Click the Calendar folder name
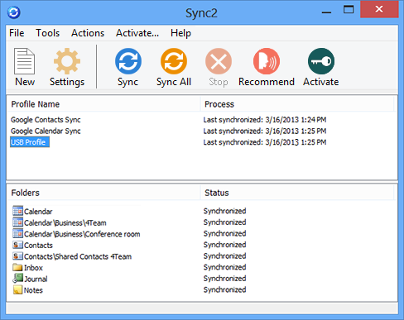This screenshot has width=404, height=320. [38, 212]
